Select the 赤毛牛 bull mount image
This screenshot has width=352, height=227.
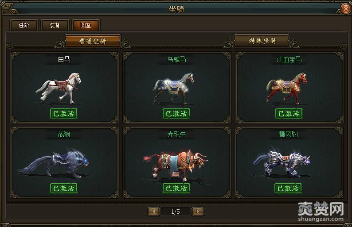point(176,165)
